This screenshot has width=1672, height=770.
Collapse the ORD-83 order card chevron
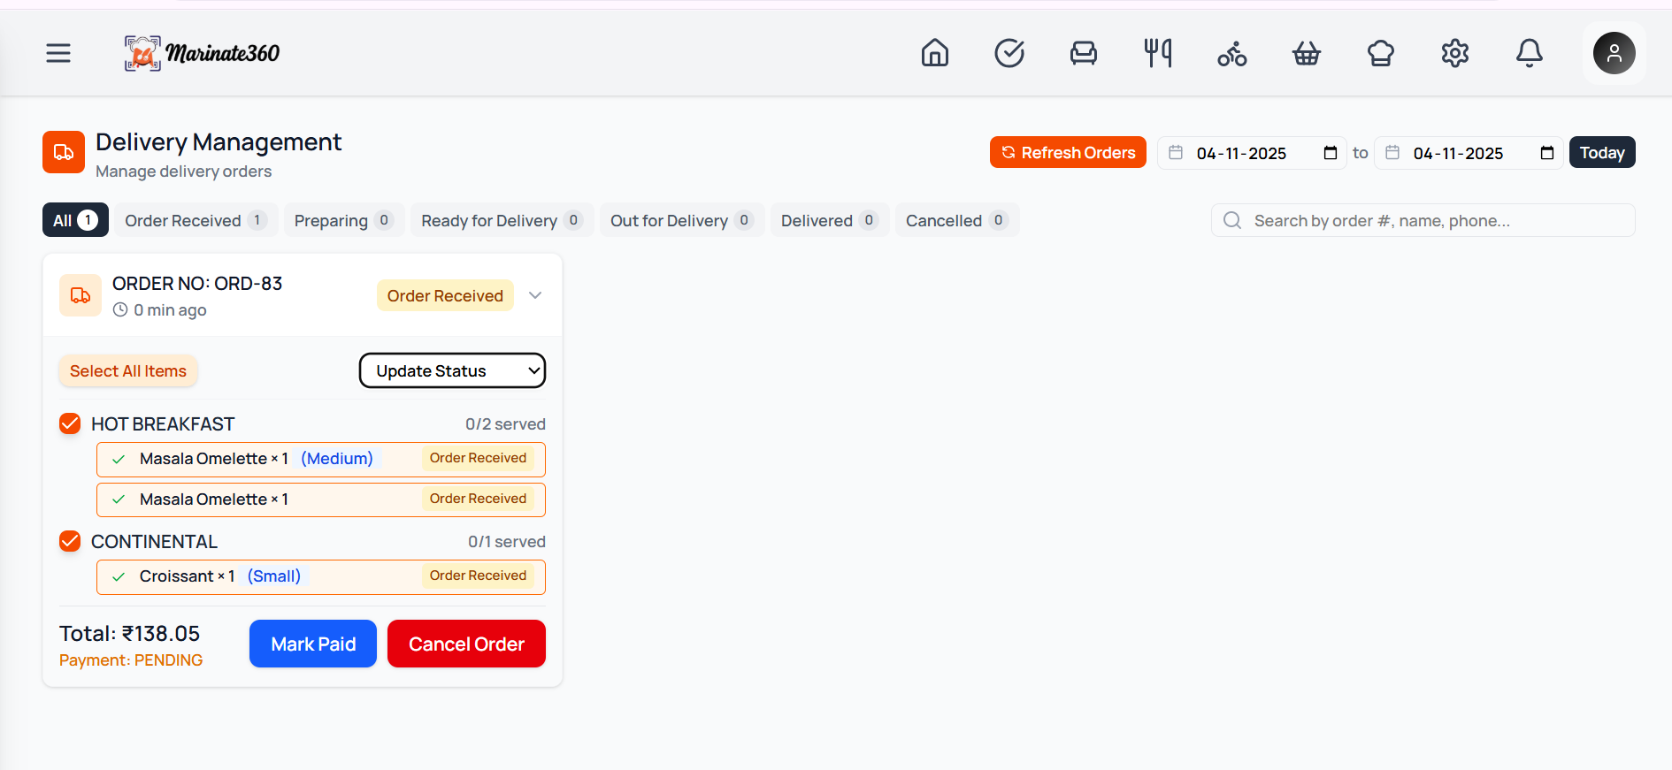click(x=535, y=295)
